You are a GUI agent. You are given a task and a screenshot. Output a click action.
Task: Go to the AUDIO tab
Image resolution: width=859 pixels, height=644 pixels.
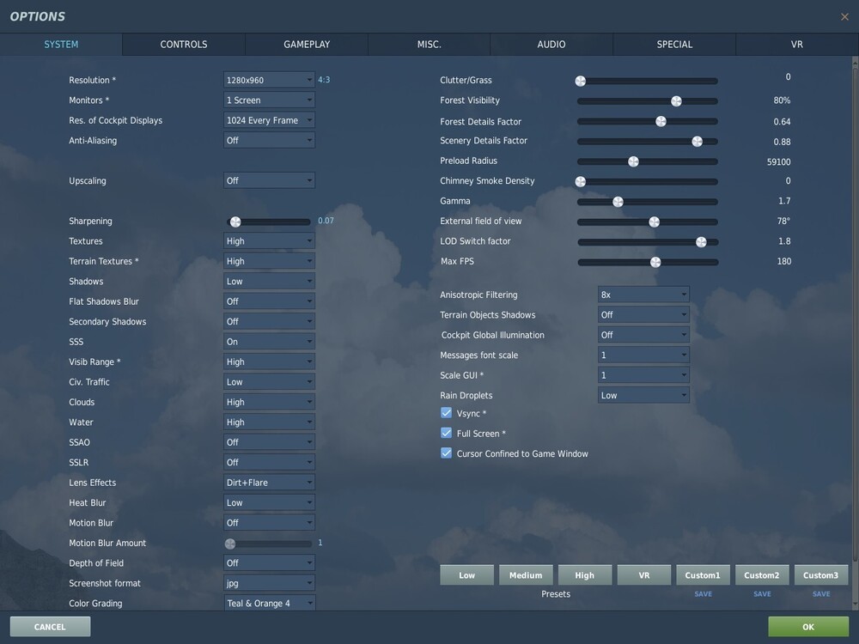coord(551,45)
